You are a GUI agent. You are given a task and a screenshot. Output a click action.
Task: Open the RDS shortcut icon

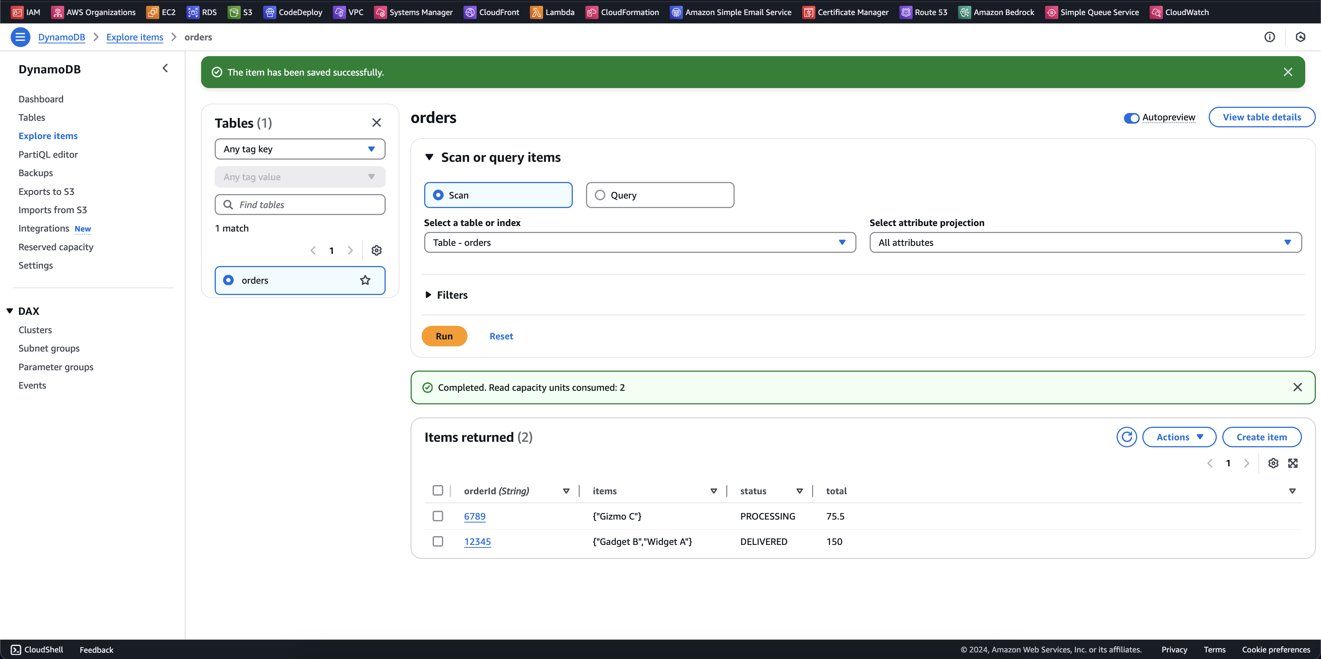193,12
